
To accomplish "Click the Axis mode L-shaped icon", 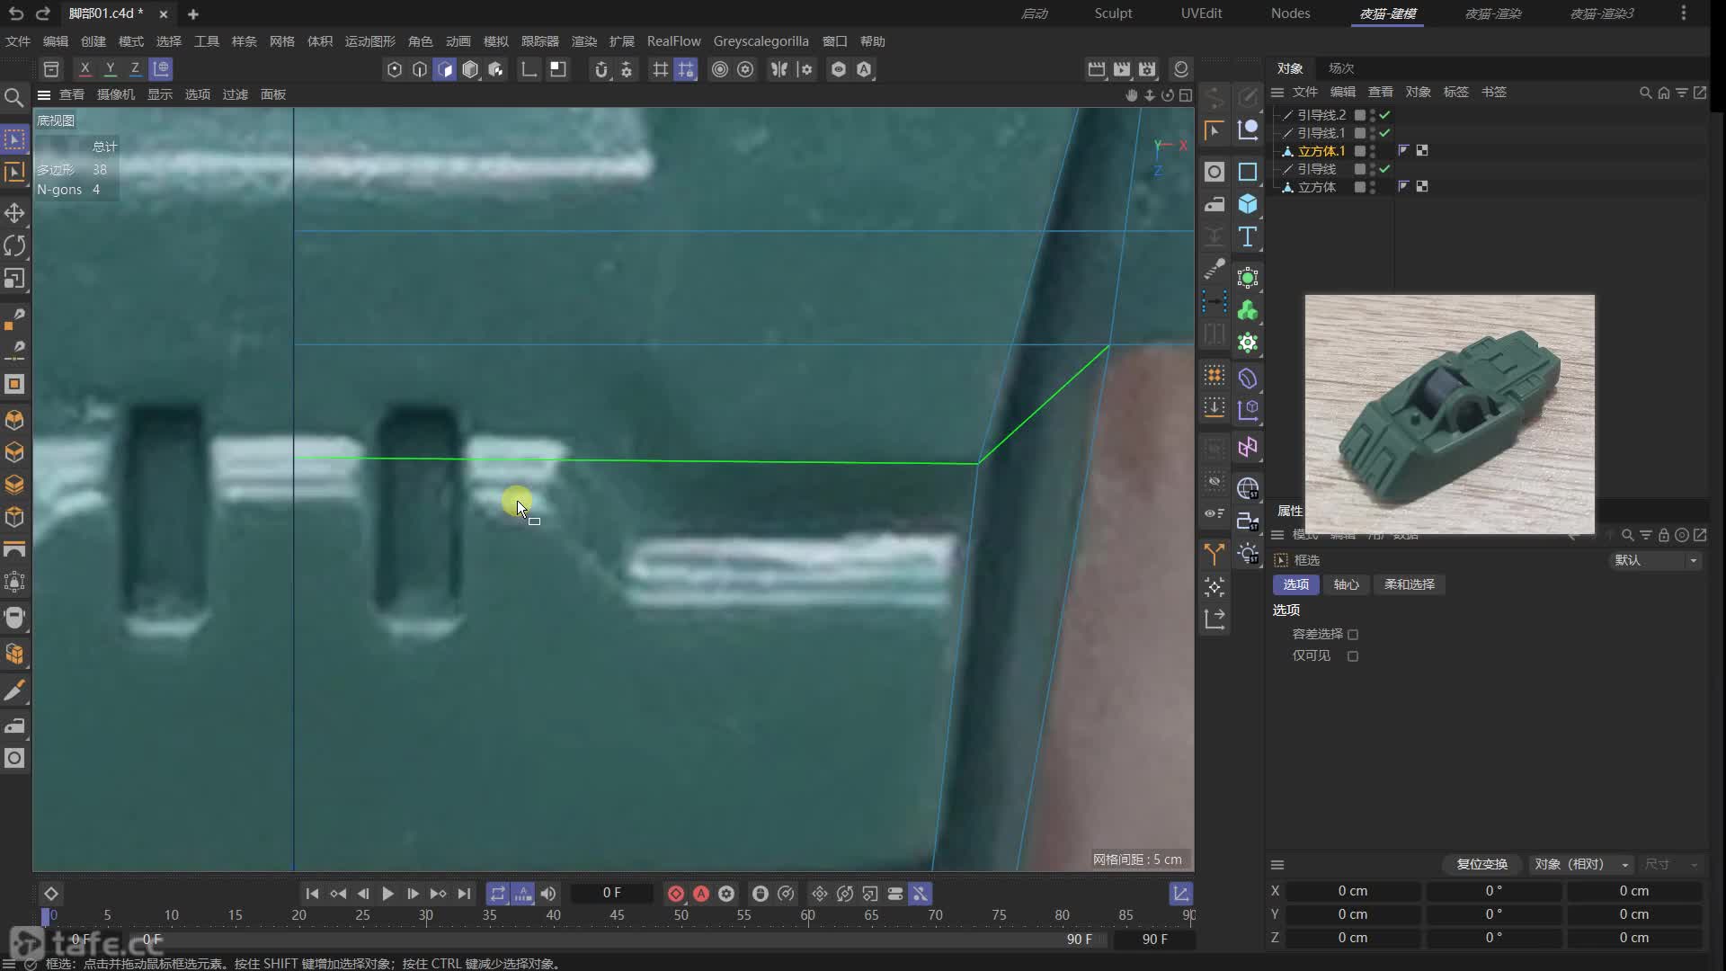I will click(x=529, y=69).
